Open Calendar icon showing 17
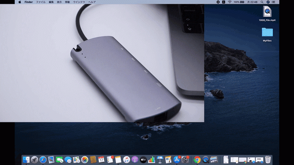294x165 pixels. (102, 160)
